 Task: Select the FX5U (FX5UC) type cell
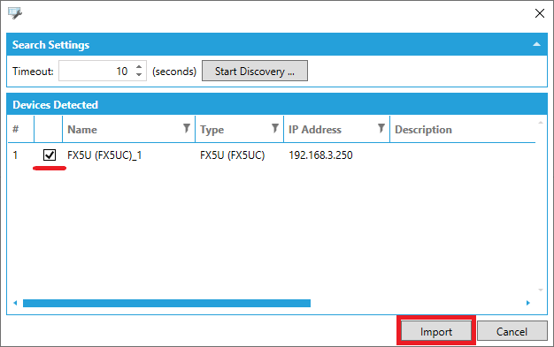coord(233,155)
